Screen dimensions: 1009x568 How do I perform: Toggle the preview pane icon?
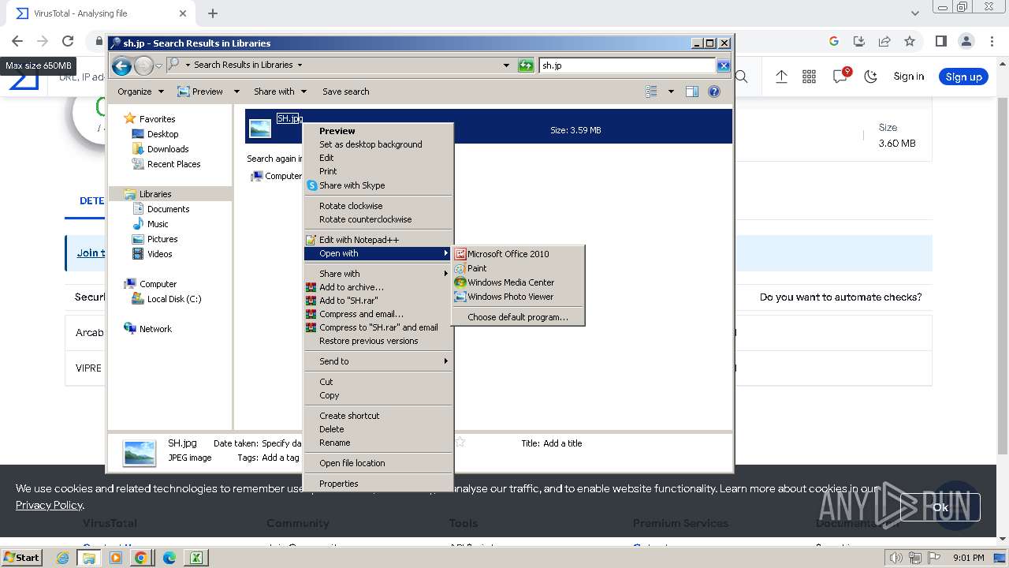click(x=692, y=92)
